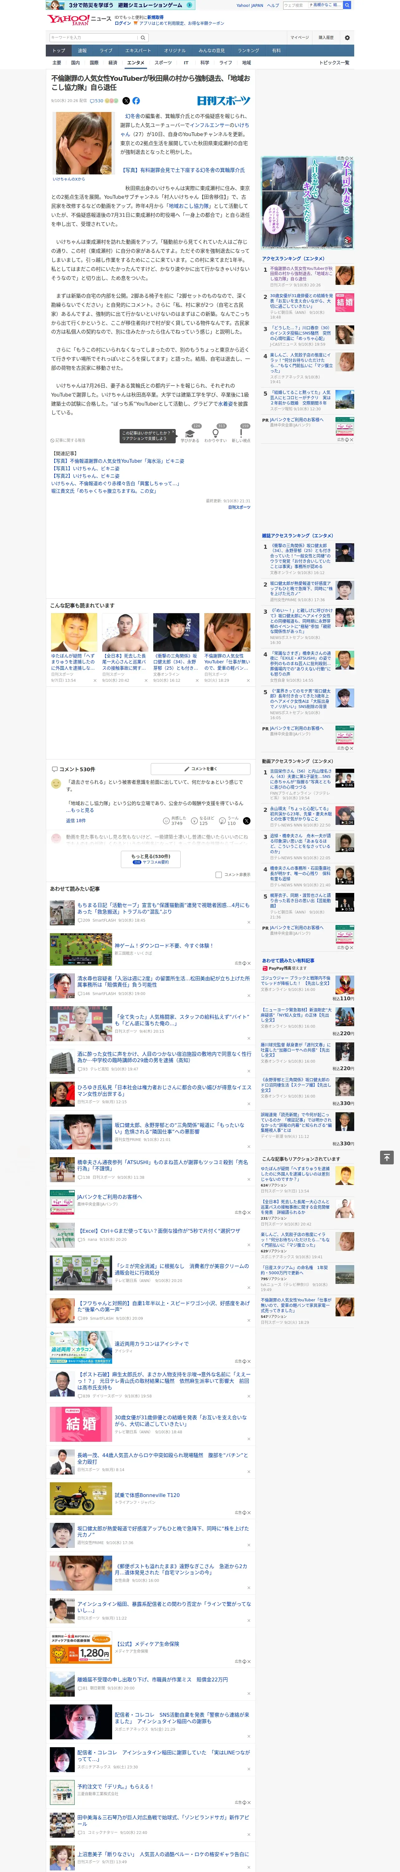Open the 【写真】有料謝罪会見 photo link
The image size is (400, 1872).
pyautogui.click(x=182, y=170)
